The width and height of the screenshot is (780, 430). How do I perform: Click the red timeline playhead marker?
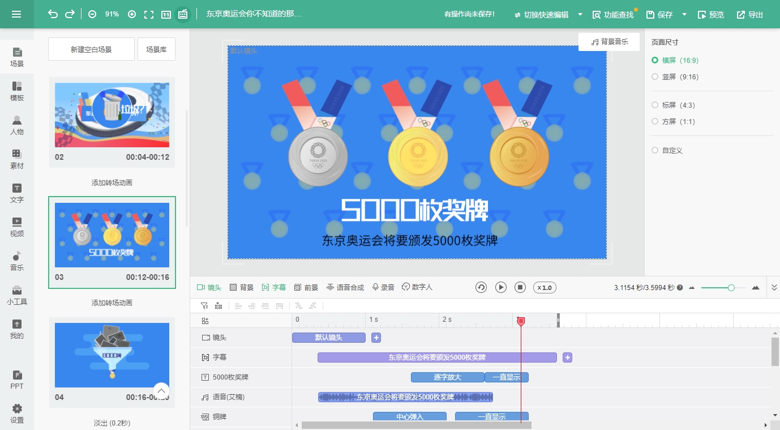(521, 321)
